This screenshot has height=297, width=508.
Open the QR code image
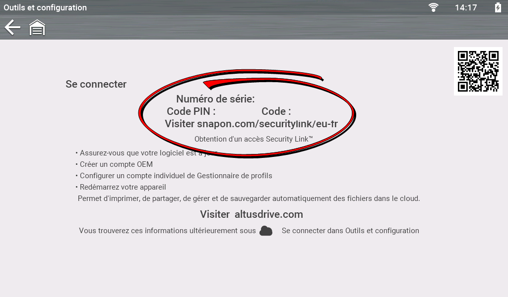pos(478,71)
